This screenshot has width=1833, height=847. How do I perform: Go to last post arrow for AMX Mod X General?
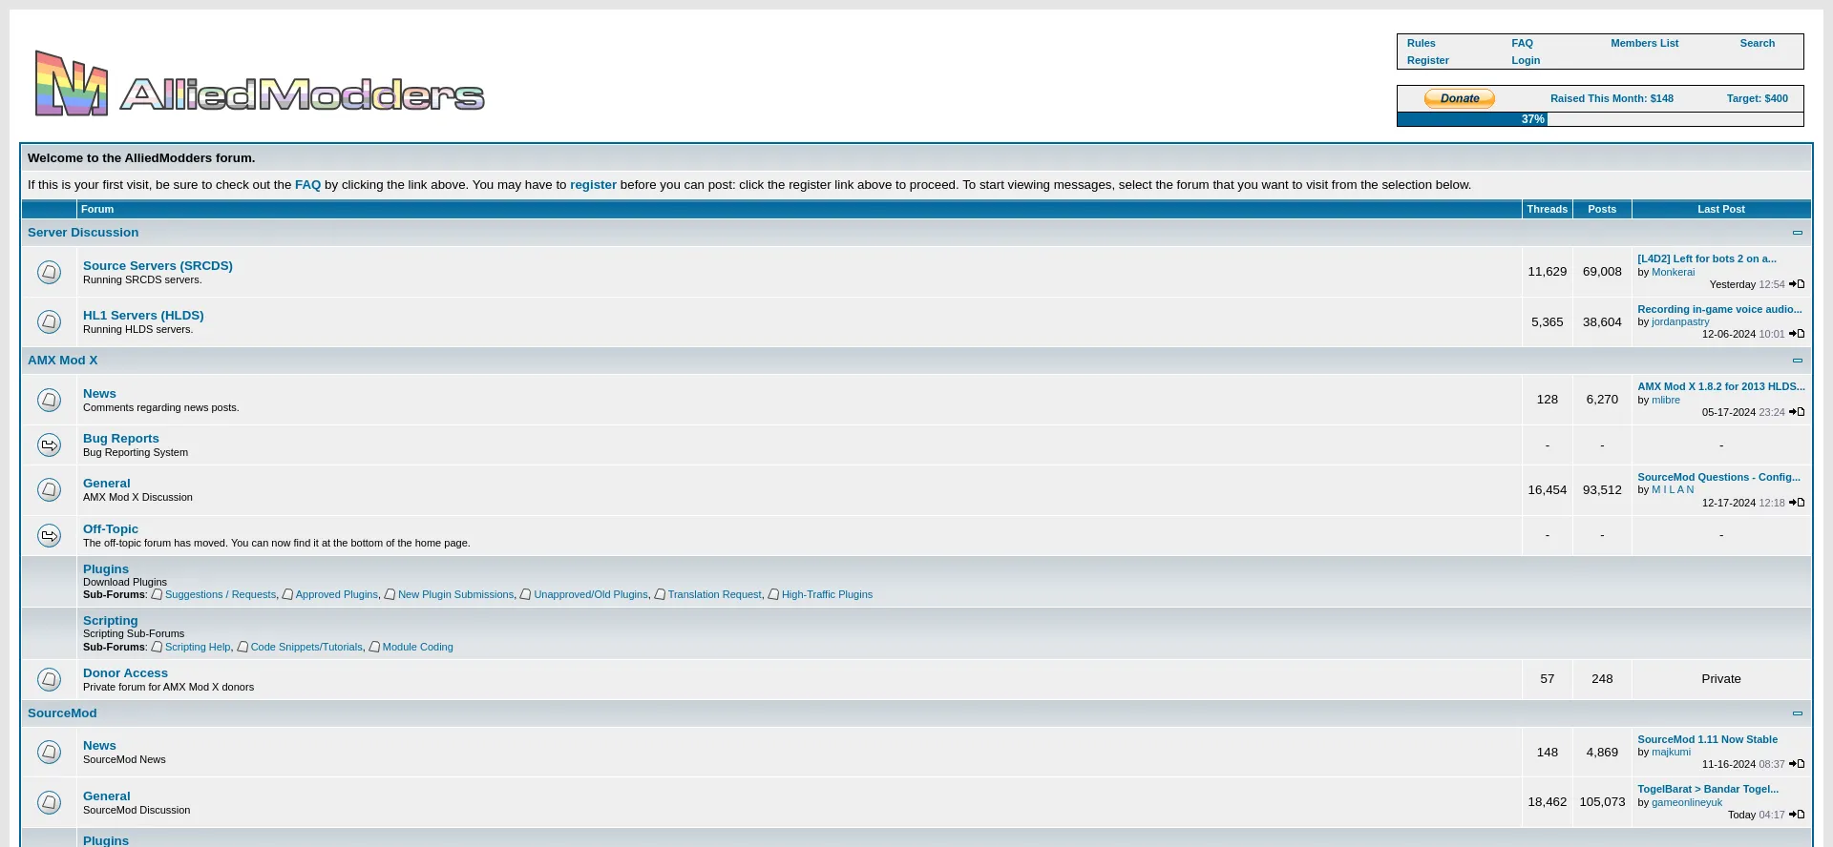1797,503
